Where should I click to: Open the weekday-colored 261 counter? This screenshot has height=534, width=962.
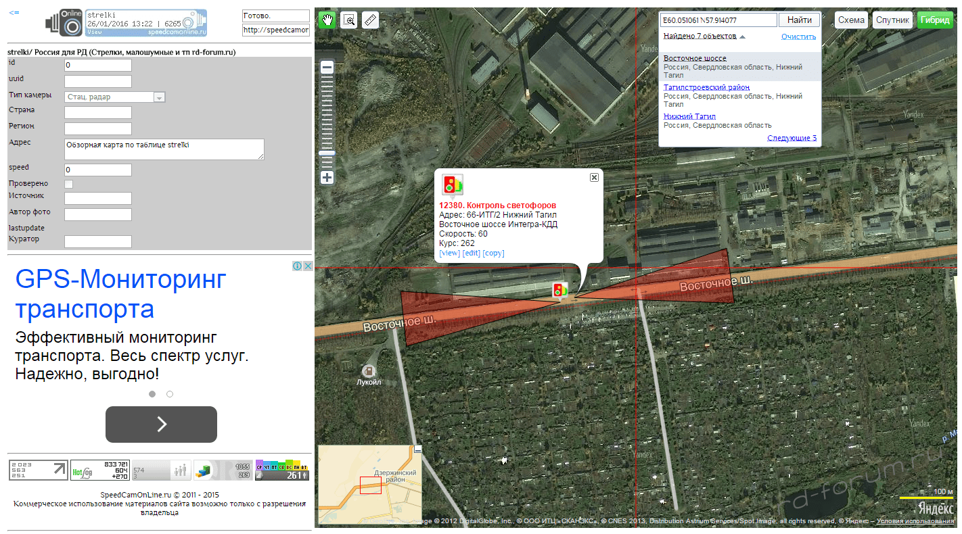[282, 470]
